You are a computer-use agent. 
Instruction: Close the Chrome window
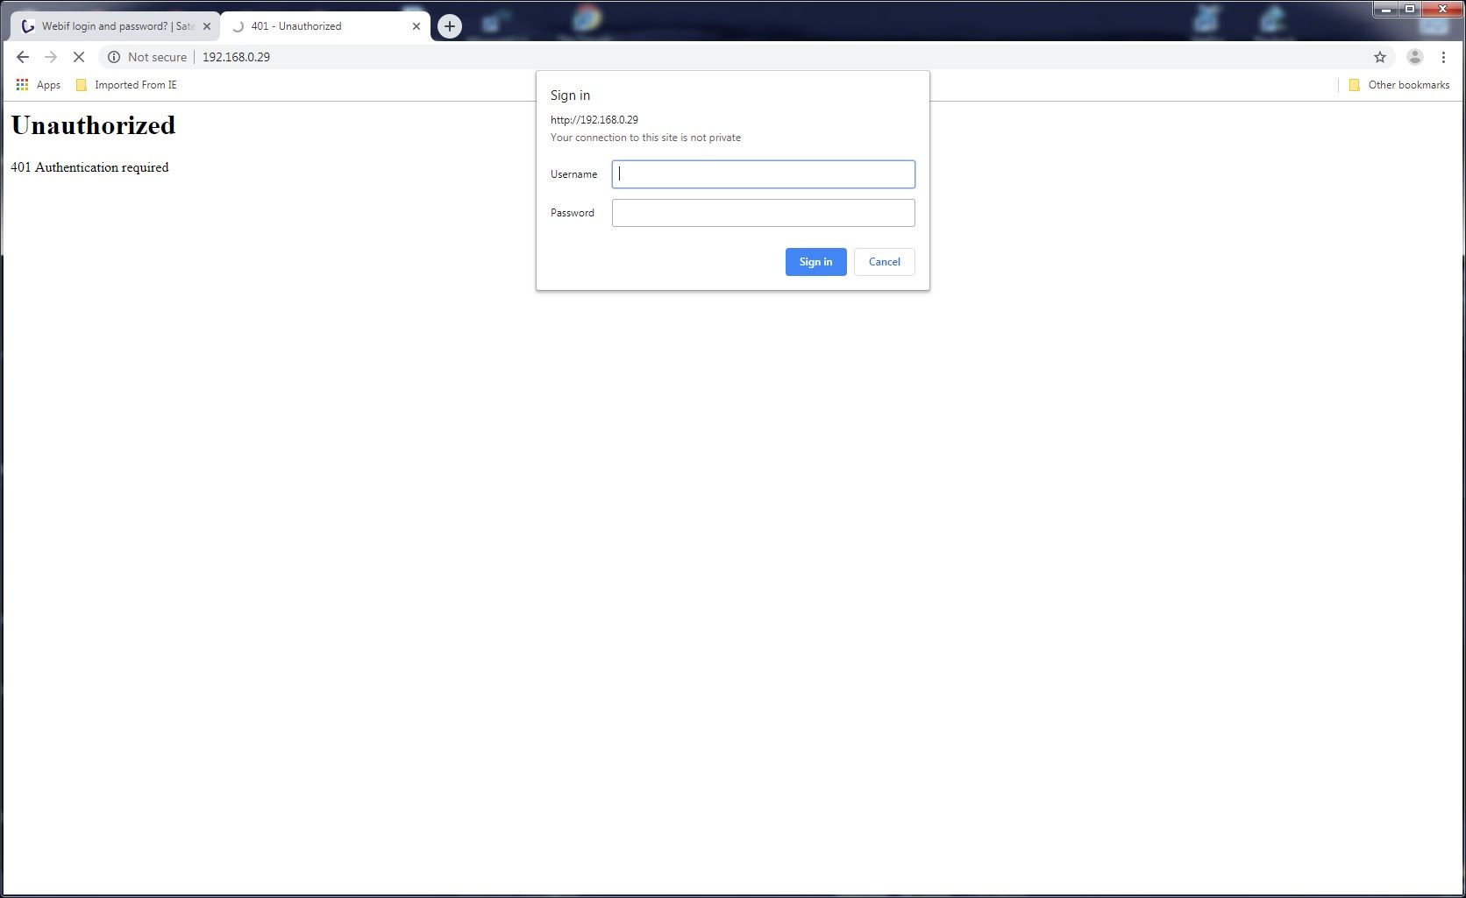1442,9
